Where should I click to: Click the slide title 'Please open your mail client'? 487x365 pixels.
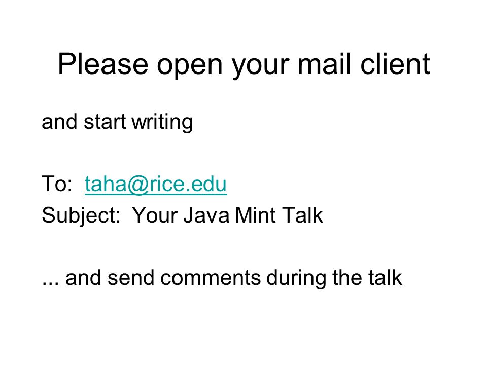tap(244, 65)
